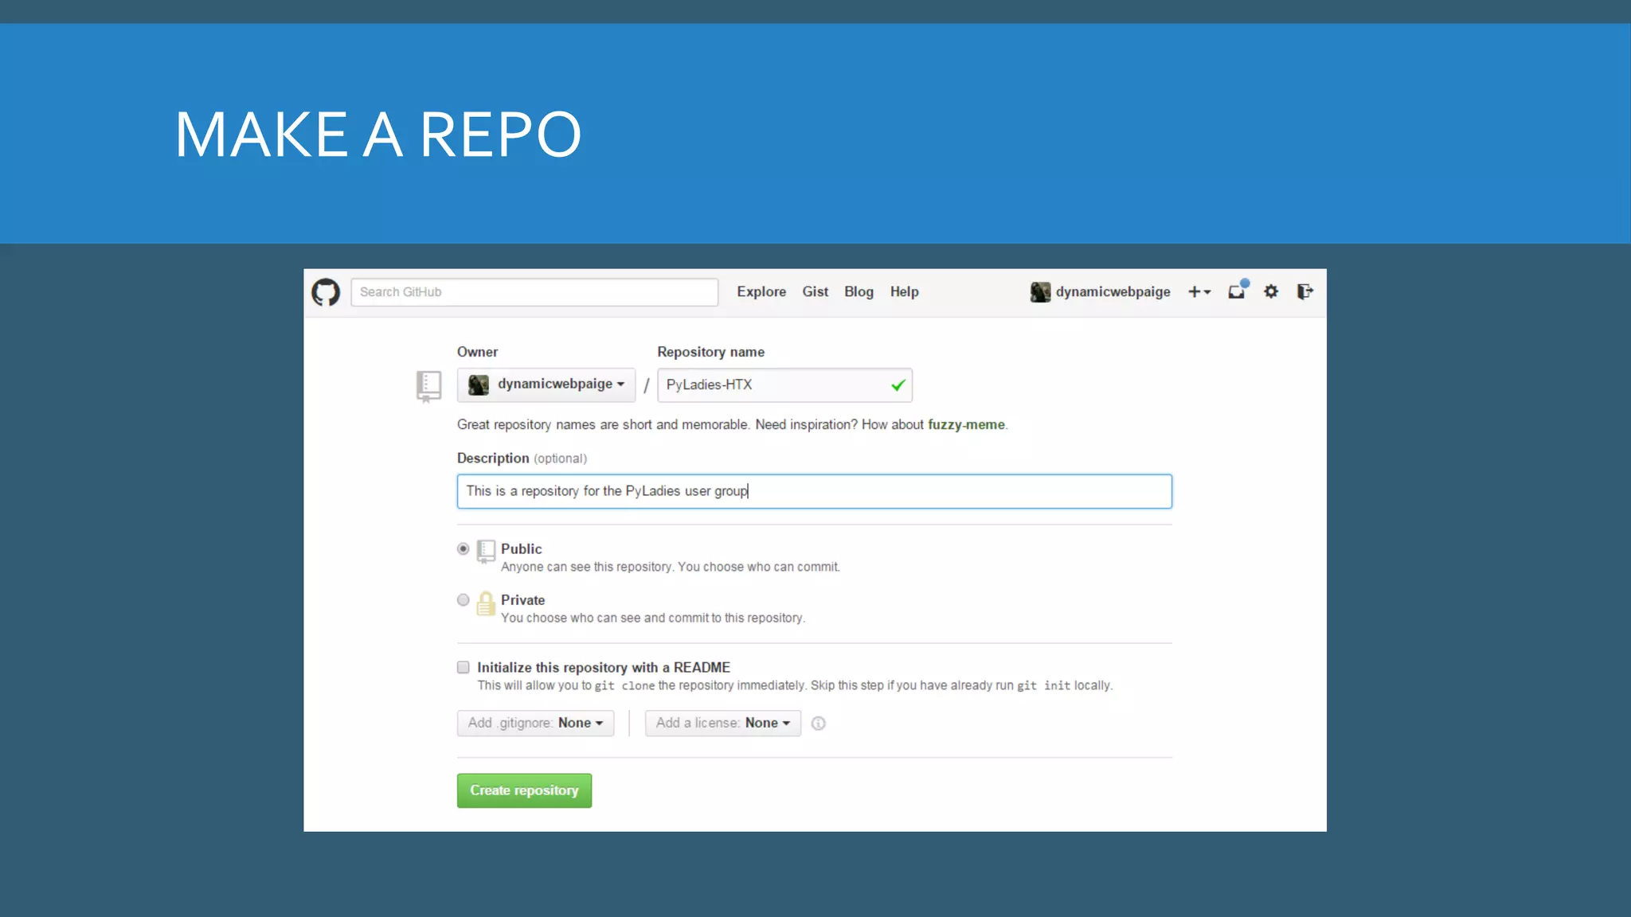The height and width of the screenshot is (917, 1631).
Task: Open the Add a license dropdown
Action: pos(722,723)
